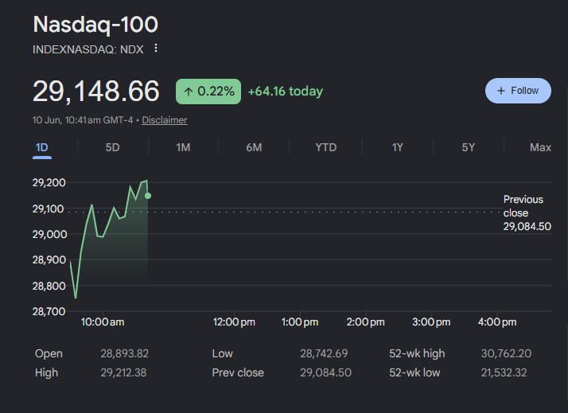Click the '+64.16 today' text
This screenshot has width=568, height=413.
click(285, 92)
